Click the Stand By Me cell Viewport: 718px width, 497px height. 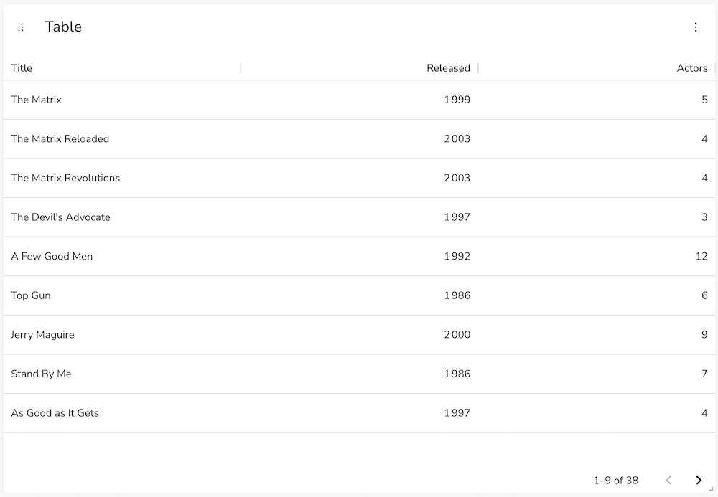(x=122, y=374)
